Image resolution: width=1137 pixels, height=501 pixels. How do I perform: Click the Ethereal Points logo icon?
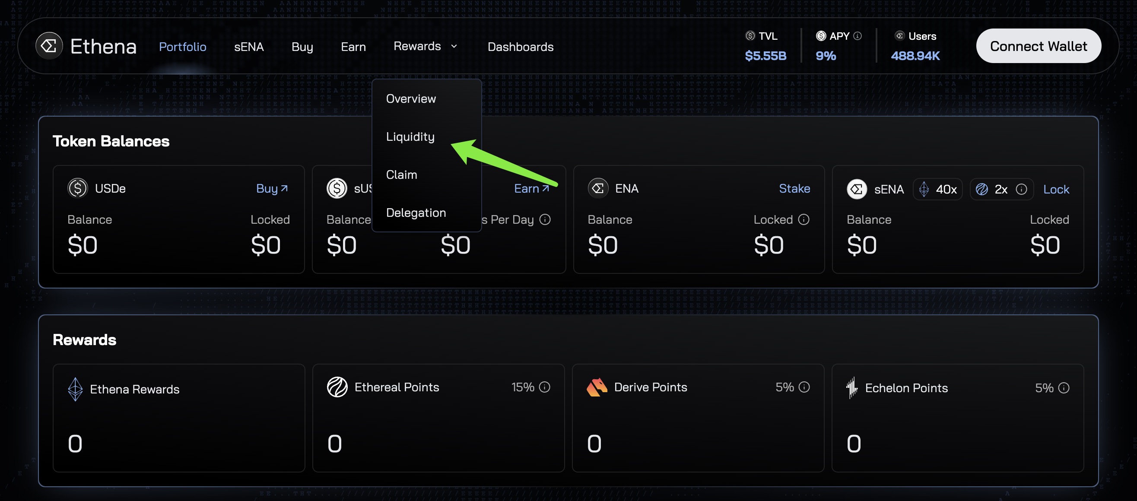coord(337,387)
